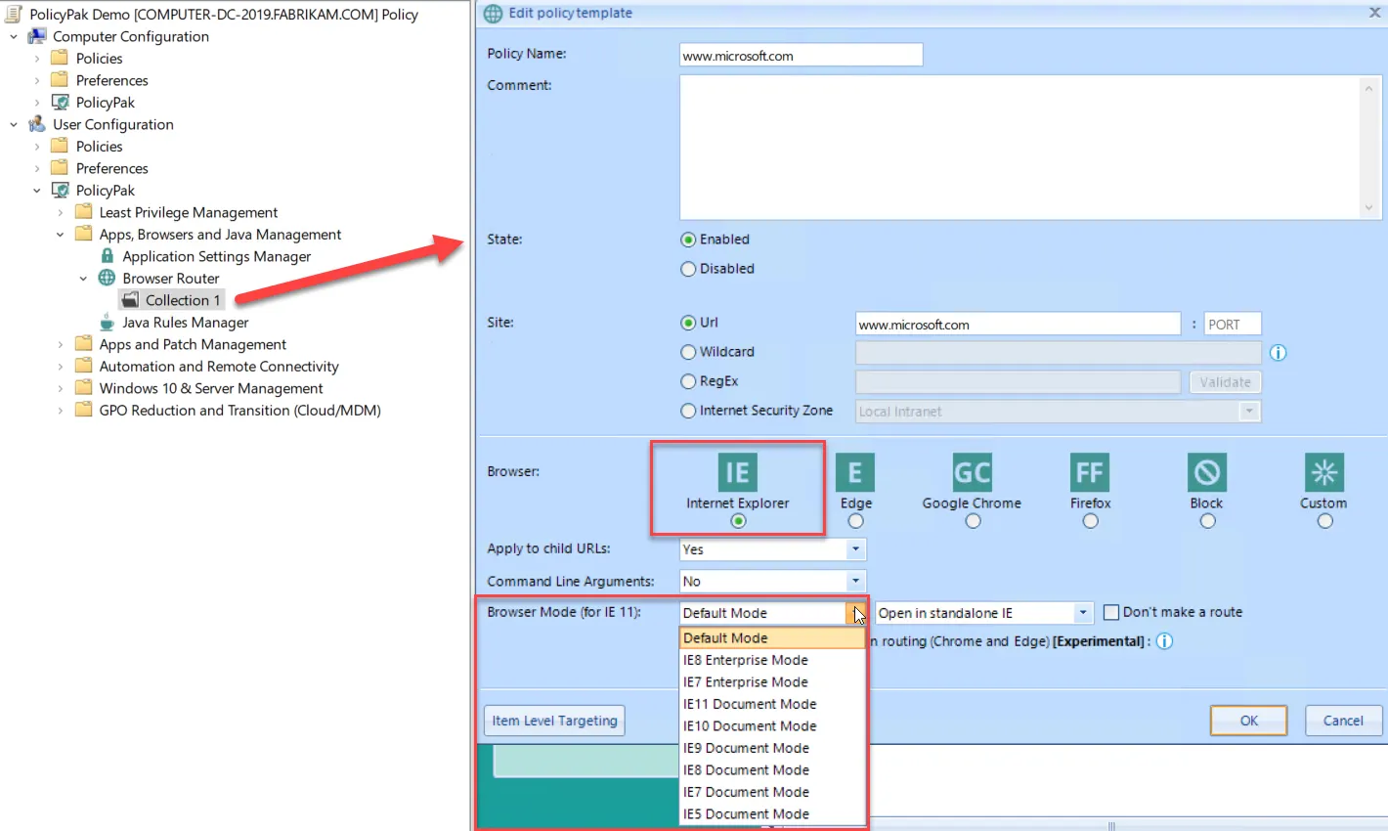This screenshot has height=831, width=1388.
Task: Open the wildcard info icon
Action: [x=1278, y=353]
